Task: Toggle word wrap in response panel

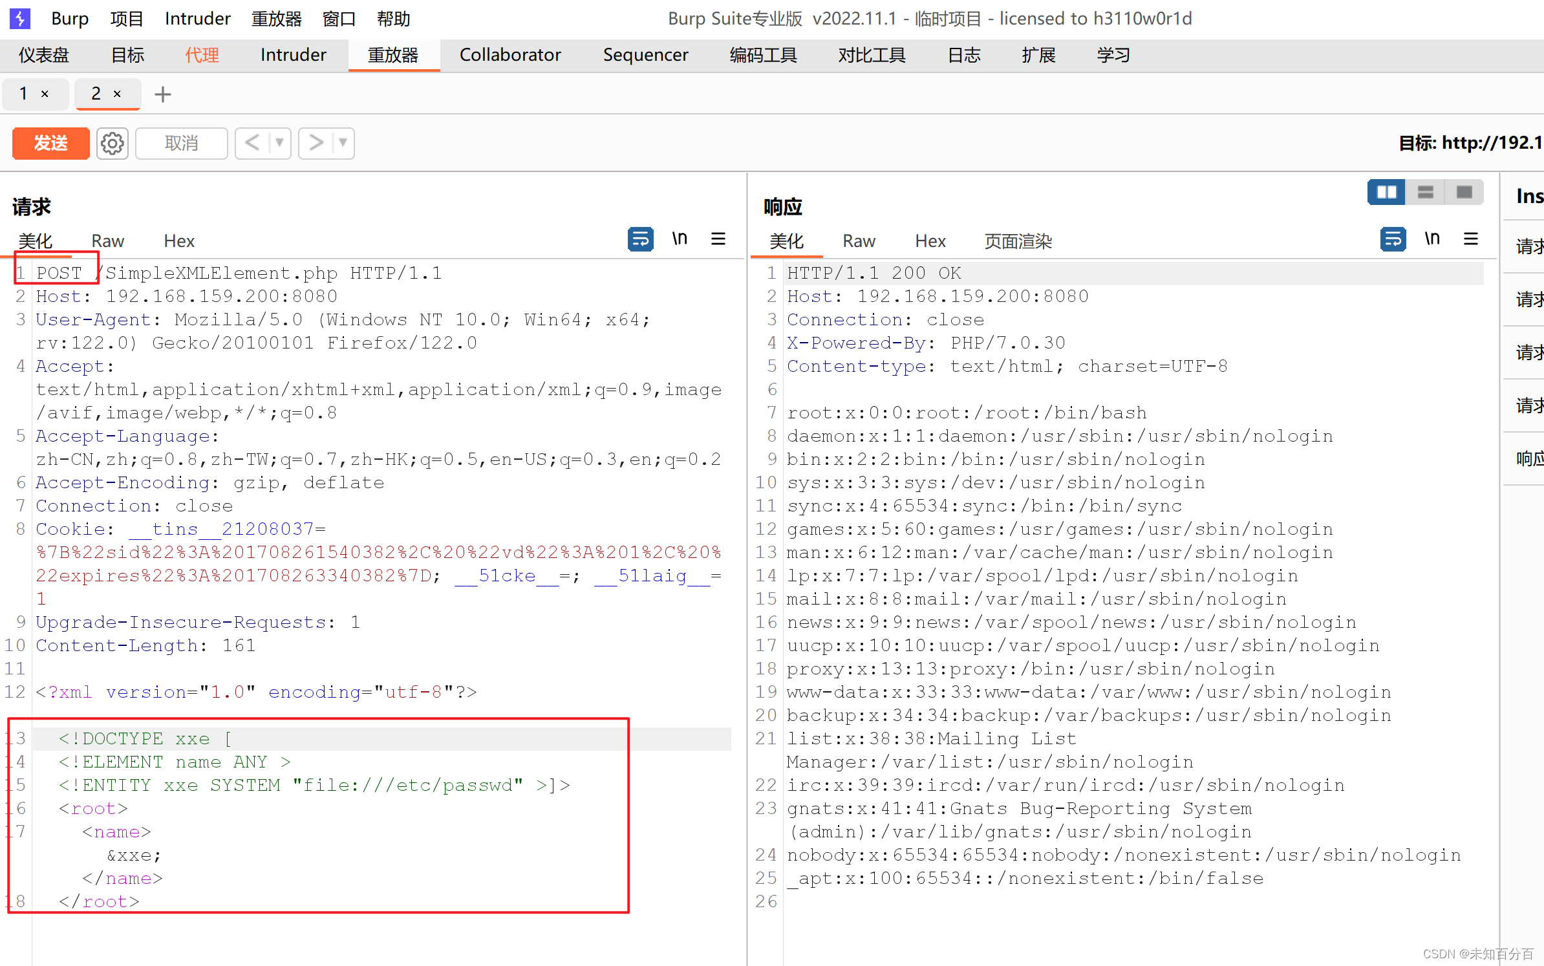Action: tap(1393, 239)
